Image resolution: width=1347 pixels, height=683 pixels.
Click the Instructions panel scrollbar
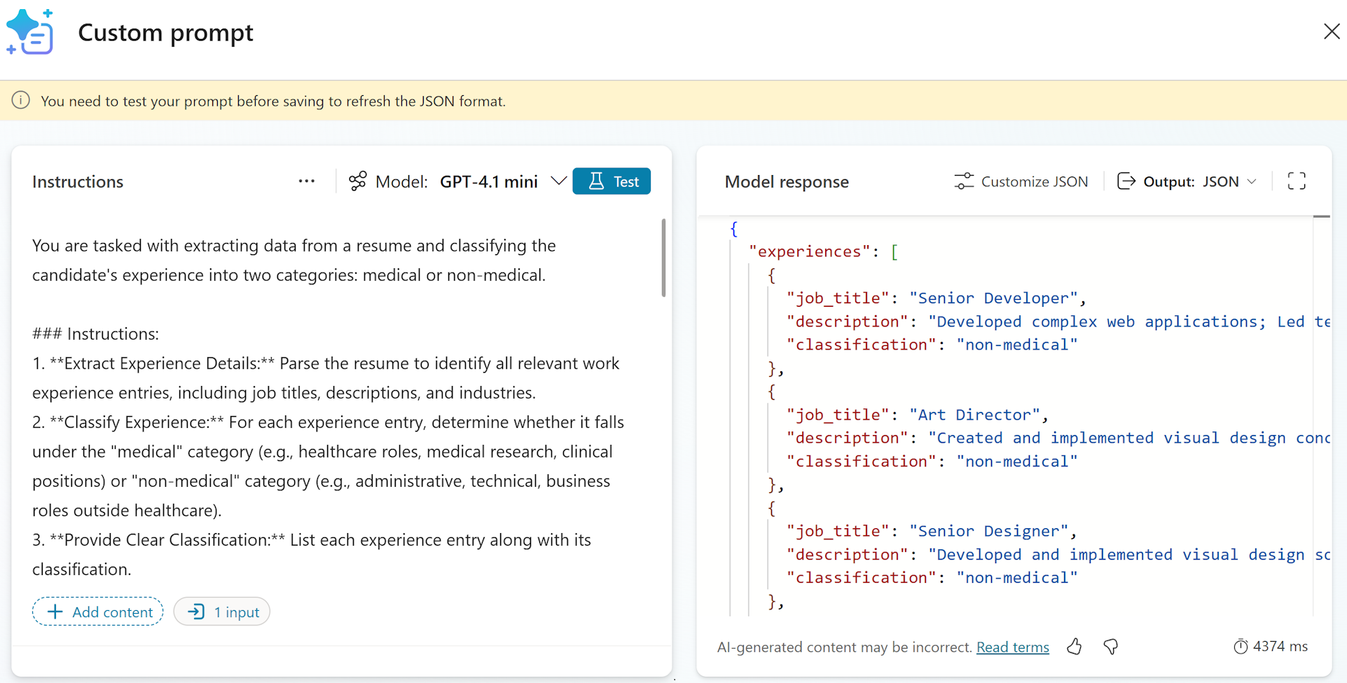click(x=663, y=258)
